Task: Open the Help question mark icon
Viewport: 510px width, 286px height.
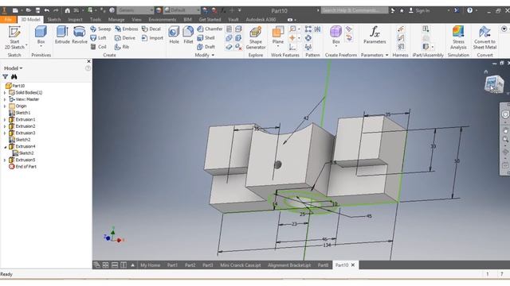Action: tap(469, 10)
